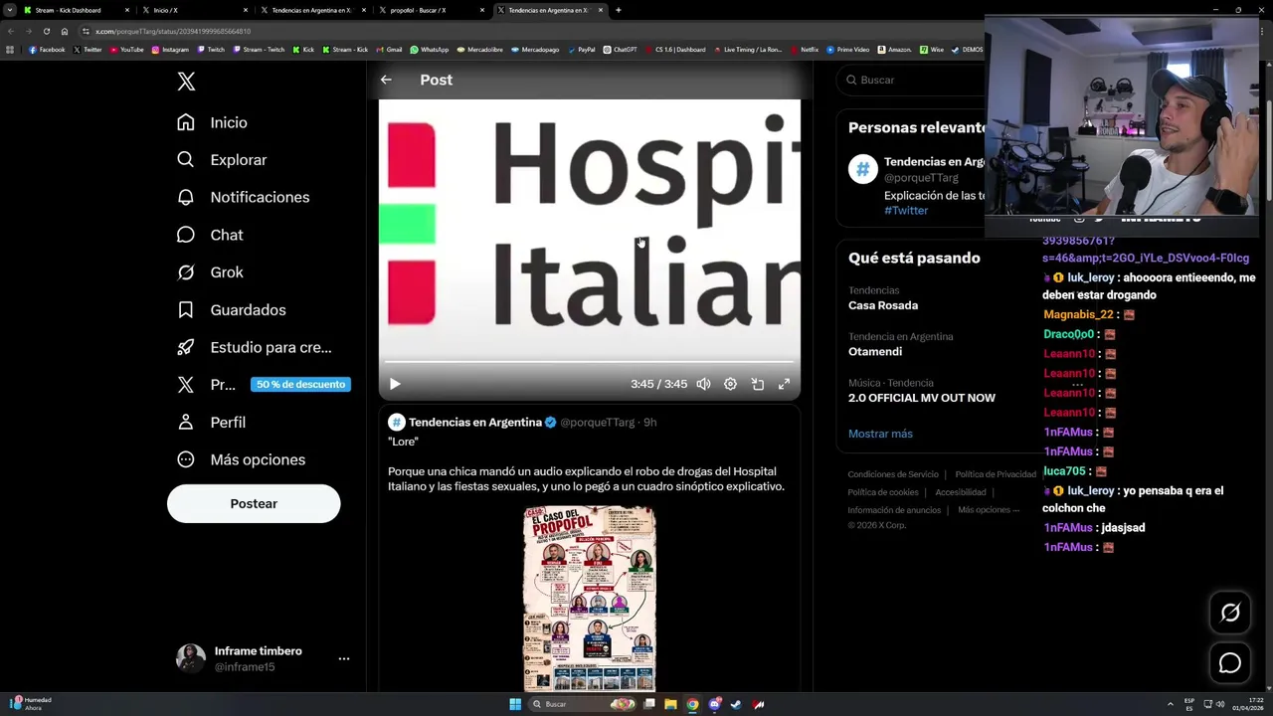Click the Inframe timbero profile avatar
Image resolution: width=1273 pixels, height=716 pixels.
pos(191,658)
